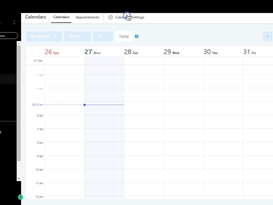Click the sidebar scrollbar up arrow
273x205 pixels.
[x=19, y=43]
